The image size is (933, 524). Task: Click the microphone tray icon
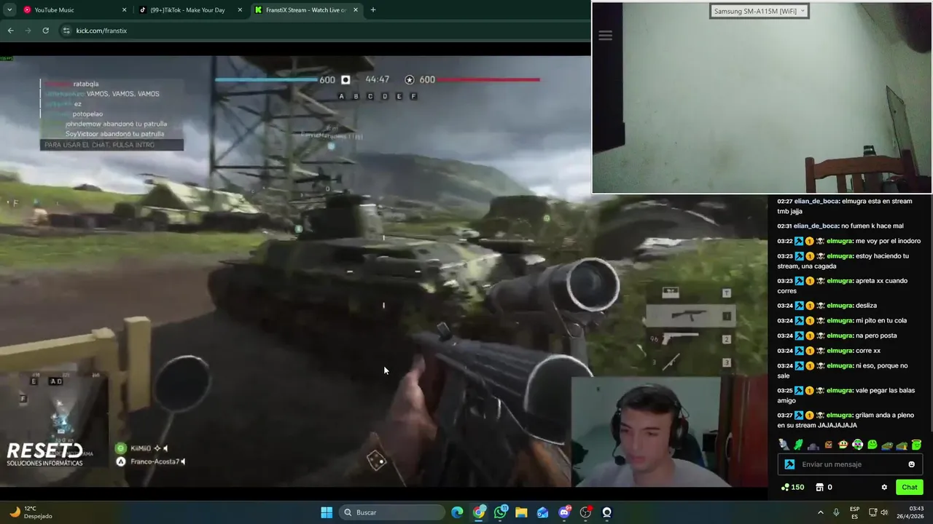[836, 512]
